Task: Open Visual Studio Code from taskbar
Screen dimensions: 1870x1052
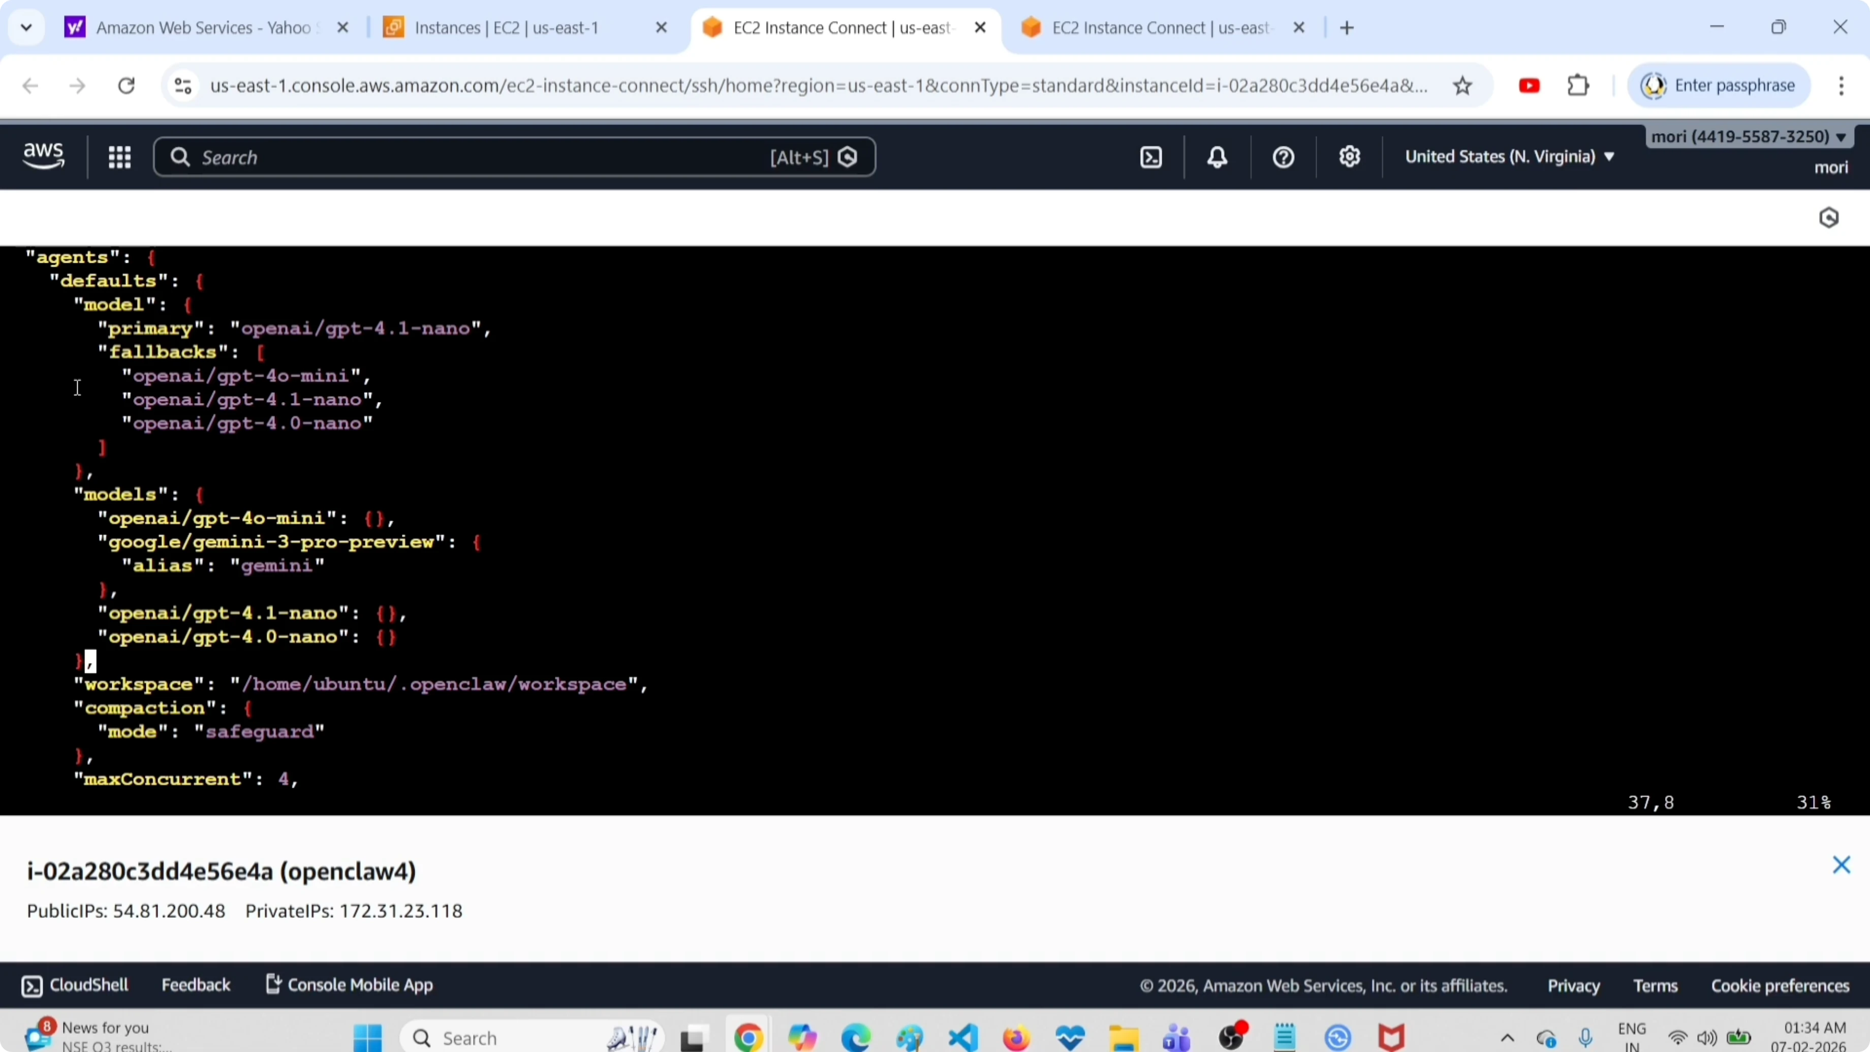Action: (963, 1037)
